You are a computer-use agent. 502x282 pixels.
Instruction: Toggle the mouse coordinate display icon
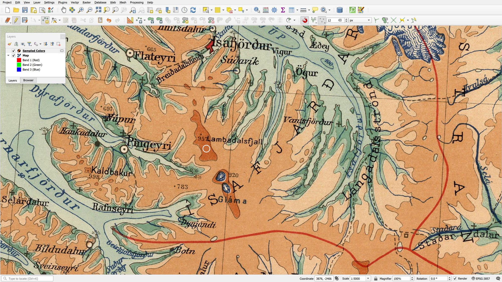[x=337, y=278]
